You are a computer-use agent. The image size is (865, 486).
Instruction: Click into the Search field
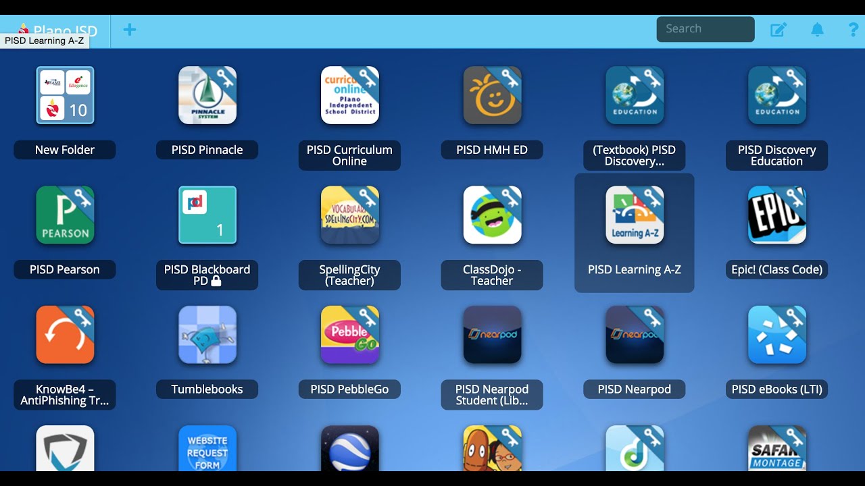(706, 29)
